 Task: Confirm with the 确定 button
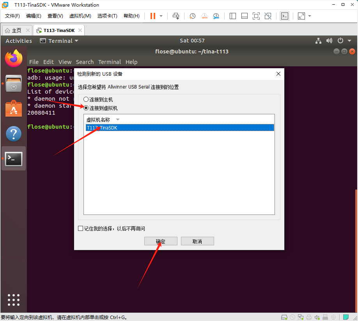161,241
